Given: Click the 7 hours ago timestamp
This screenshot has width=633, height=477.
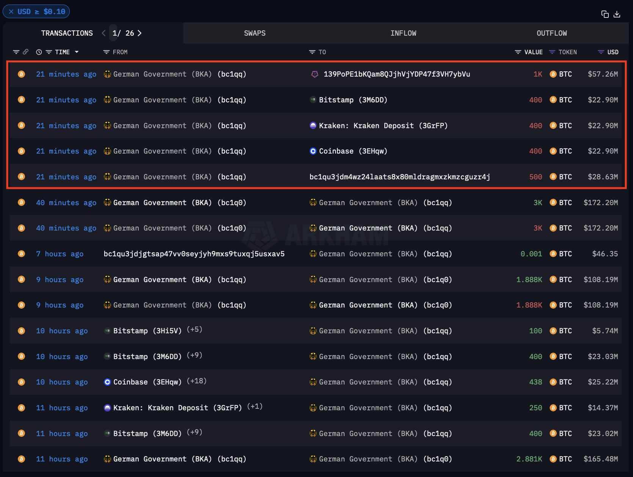Looking at the screenshot, I should click(60, 254).
